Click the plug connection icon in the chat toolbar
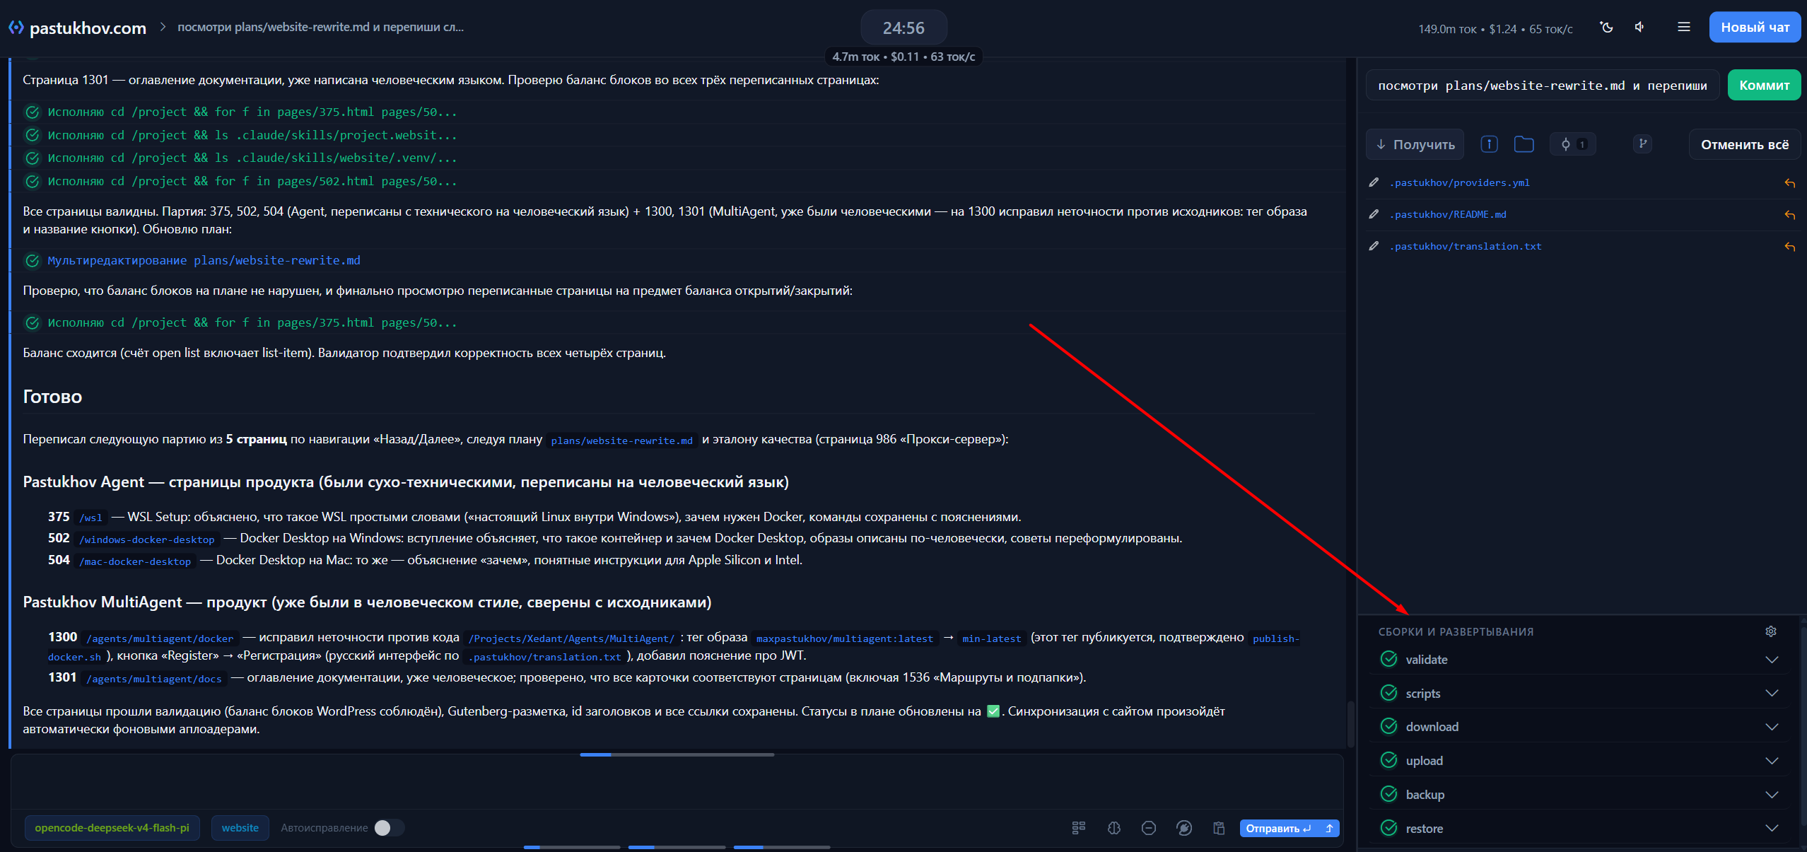1807x852 pixels. point(1184,828)
